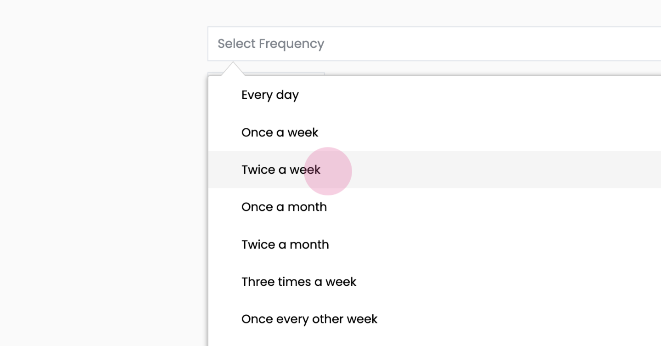
Task: Click the "Once a month" list row
Action: pyautogui.click(x=284, y=207)
